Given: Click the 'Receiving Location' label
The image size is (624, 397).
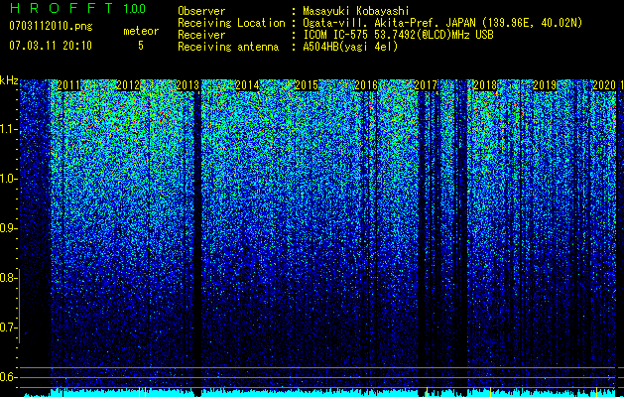Looking at the screenshot, I should tap(231, 23).
